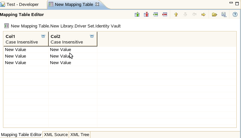The image size is (241, 138).
Task: Select the first row Col1 New Value cell
Action: (26, 50)
